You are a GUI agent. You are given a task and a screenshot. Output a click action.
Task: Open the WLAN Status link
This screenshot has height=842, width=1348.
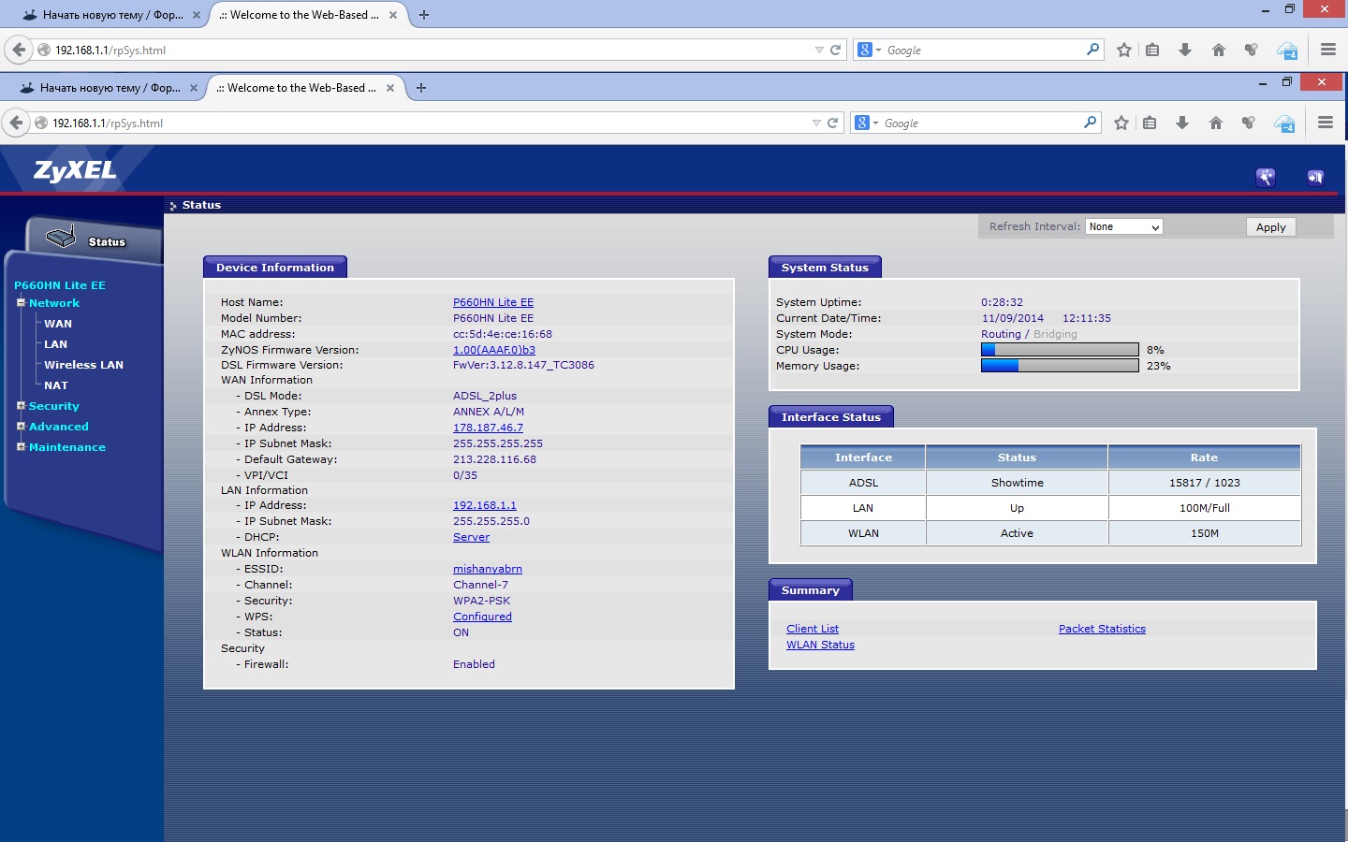(x=820, y=645)
